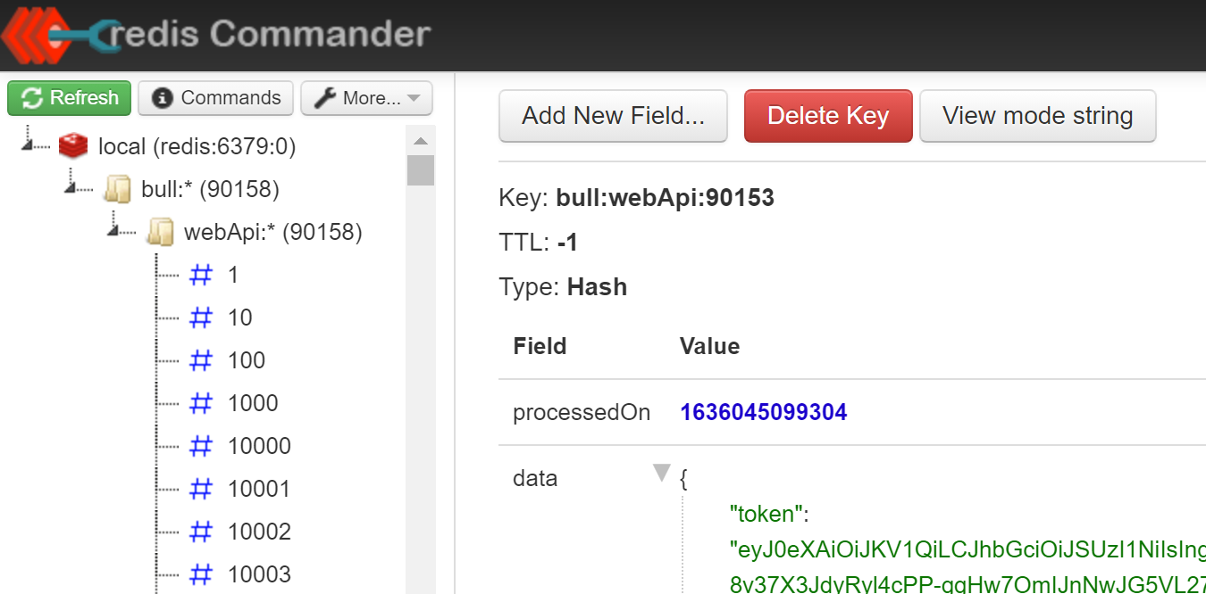1206x594 pixels.
Task: Collapse the local redis server node
Action: point(32,143)
